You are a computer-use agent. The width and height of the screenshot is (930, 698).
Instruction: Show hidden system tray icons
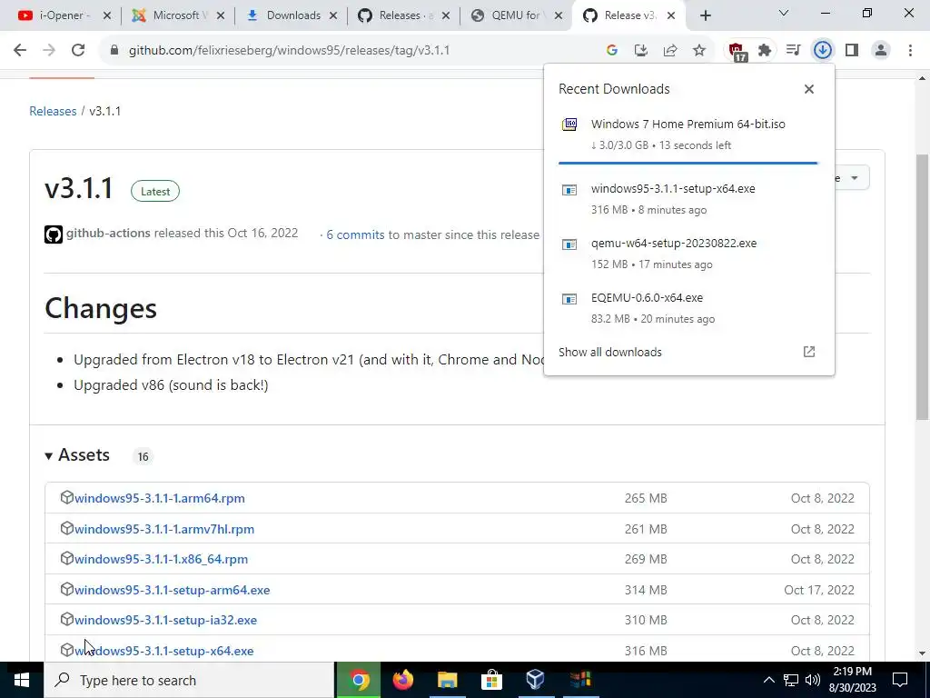click(x=768, y=680)
